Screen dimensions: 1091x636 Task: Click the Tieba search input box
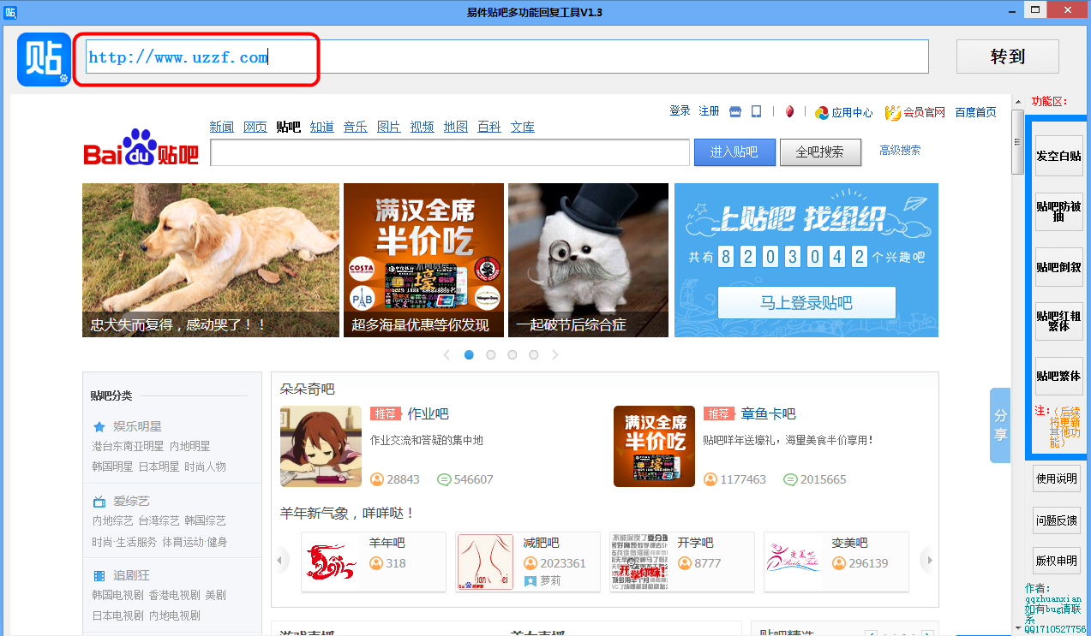[450, 152]
